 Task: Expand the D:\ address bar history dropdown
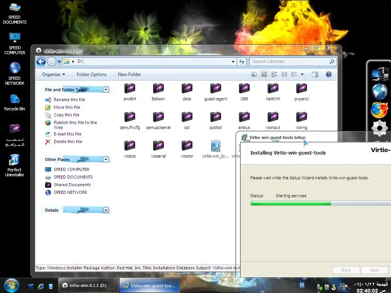click(233, 61)
